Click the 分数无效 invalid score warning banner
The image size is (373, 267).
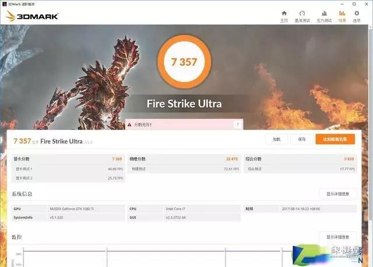pyautogui.click(x=184, y=124)
